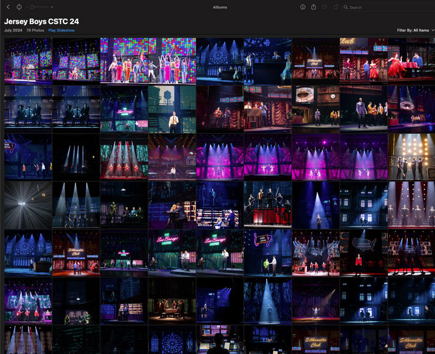Click the zoom slider handle
The width and height of the screenshot is (435, 354).
(x=32, y=7)
